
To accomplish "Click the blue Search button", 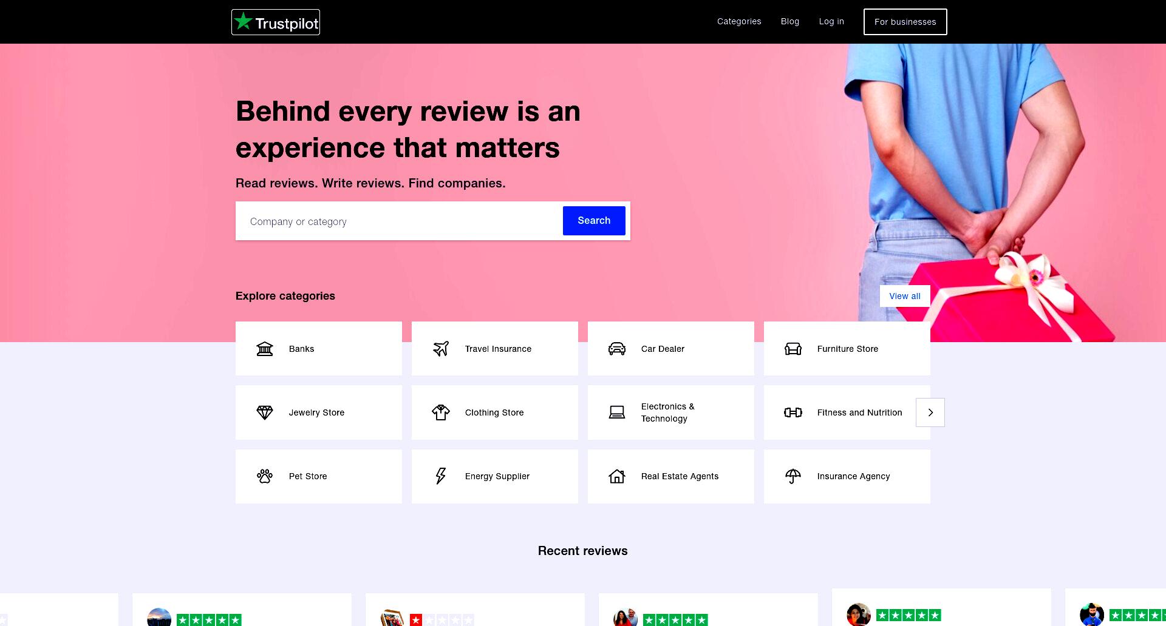I will (x=594, y=221).
